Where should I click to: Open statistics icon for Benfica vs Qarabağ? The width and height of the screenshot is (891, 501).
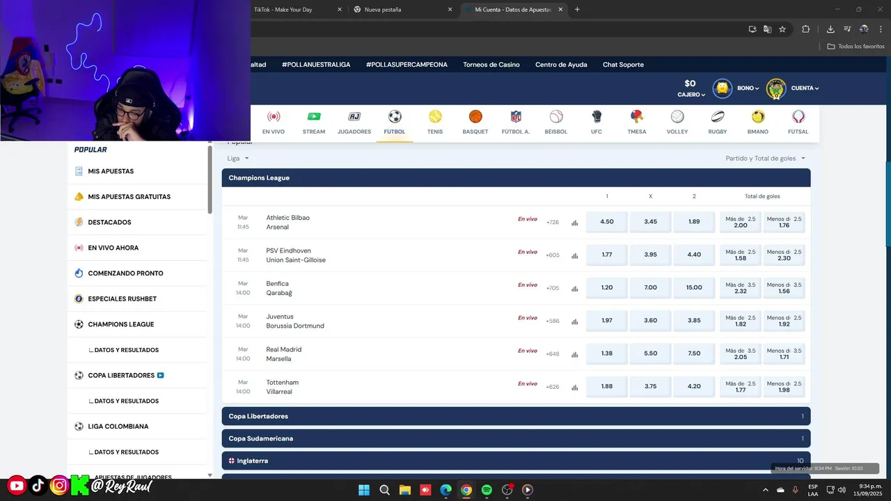point(575,289)
